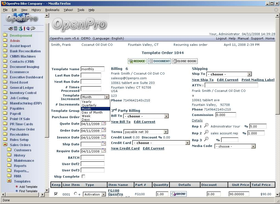Click the printer icon in sidebar toolbar
Image resolution: width=280 pixels, height=204 pixels.
(10, 29)
